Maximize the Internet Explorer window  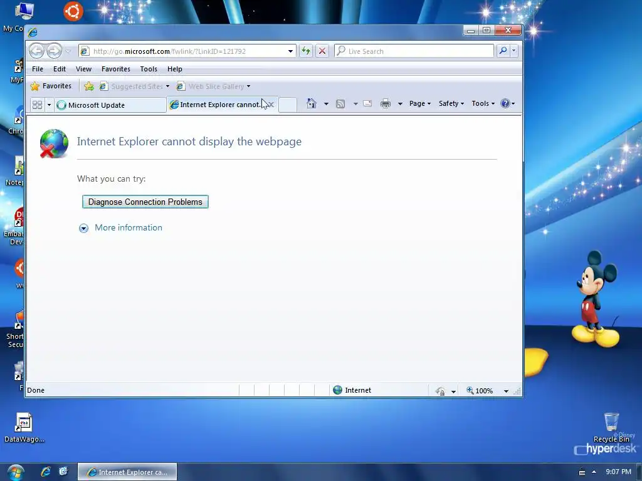(x=487, y=30)
